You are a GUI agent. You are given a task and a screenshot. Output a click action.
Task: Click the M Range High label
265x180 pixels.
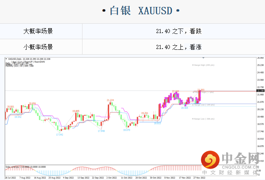point(203,65)
